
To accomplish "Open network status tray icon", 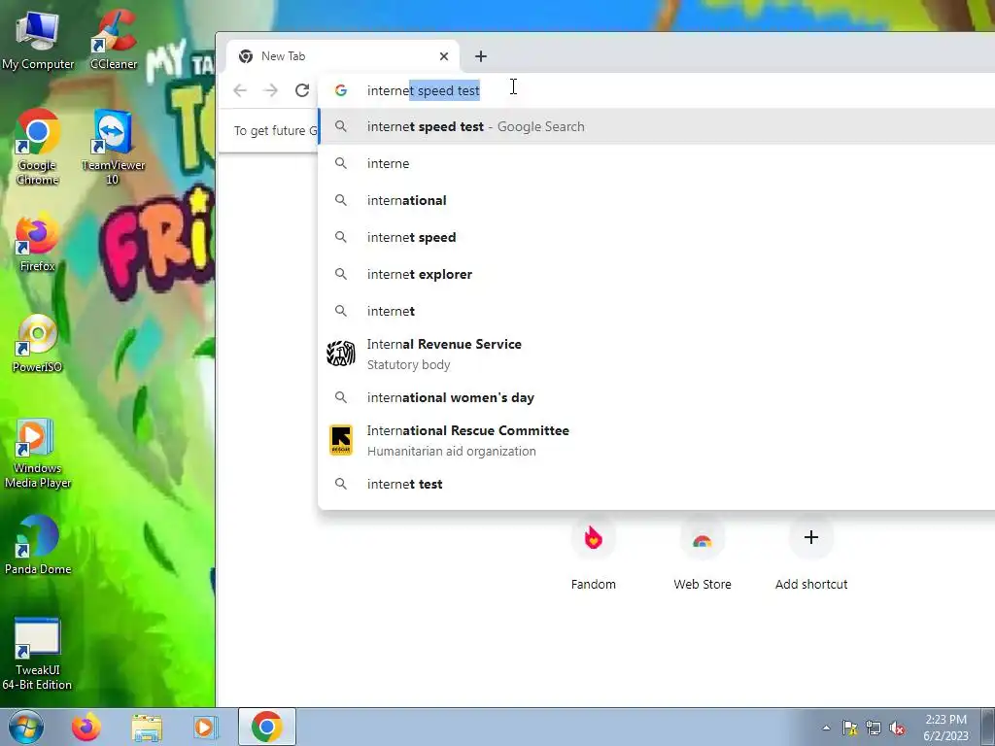I will tap(874, 728).
